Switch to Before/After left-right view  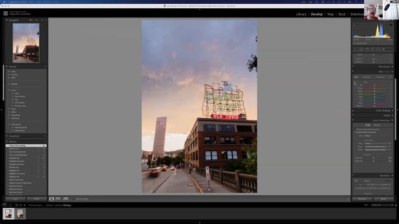pos(58,199)
